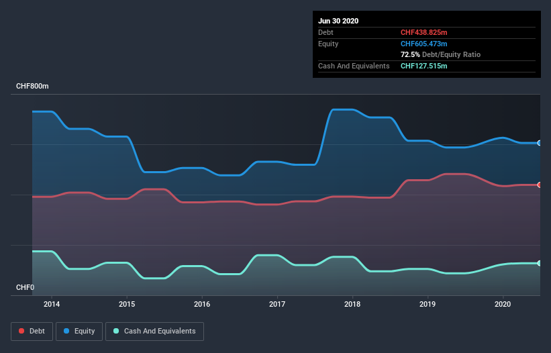Screen dimensions: 551x353
Task: Select the 2020 x-axis label
Action: point(503,304)
